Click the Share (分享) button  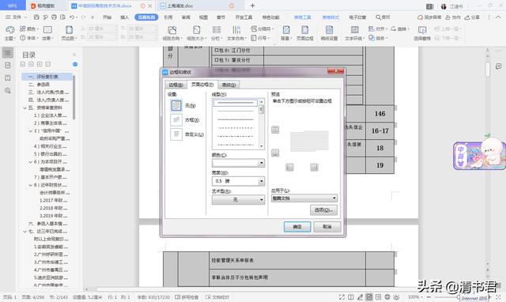pos(472,17)
